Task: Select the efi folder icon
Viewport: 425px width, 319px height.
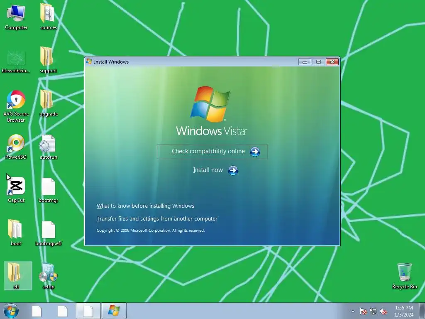Action: (18, 276)
